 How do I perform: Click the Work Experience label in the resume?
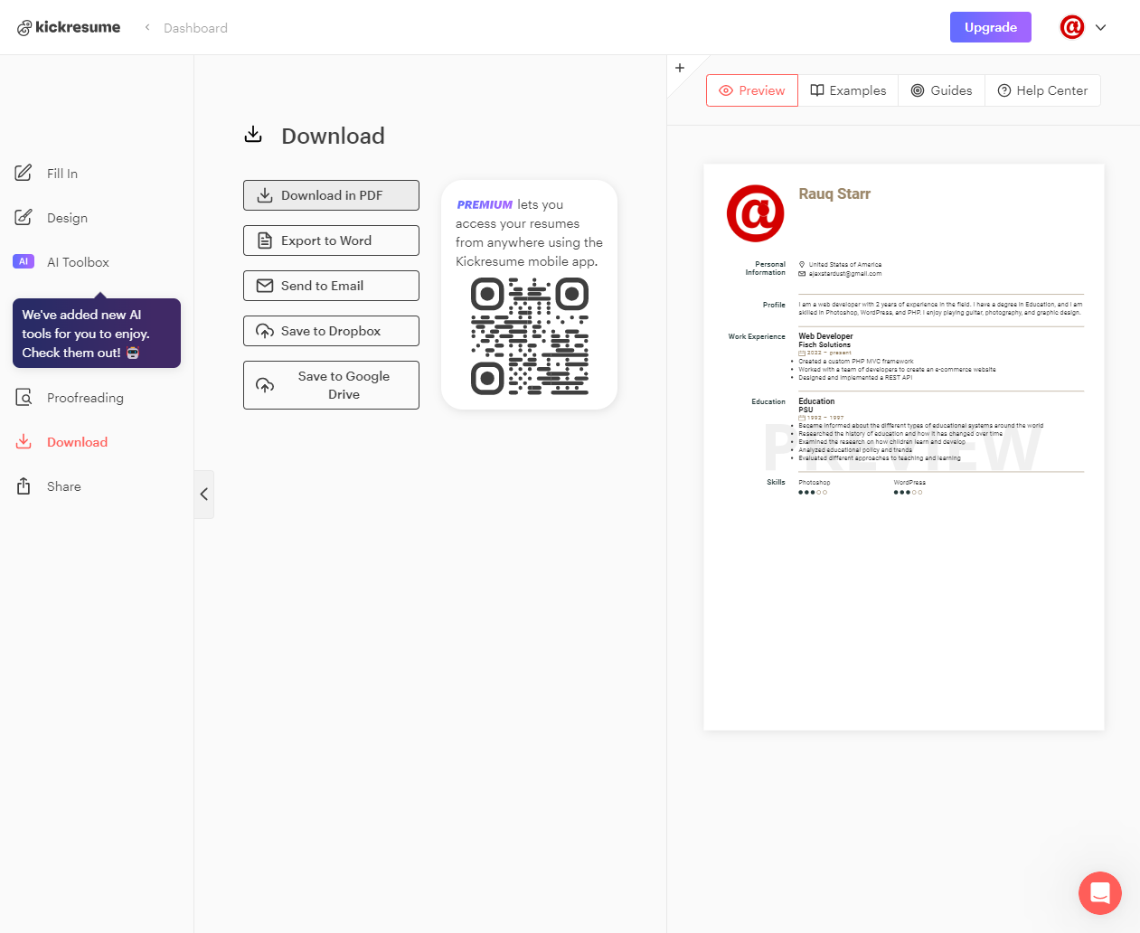(757, 336)
